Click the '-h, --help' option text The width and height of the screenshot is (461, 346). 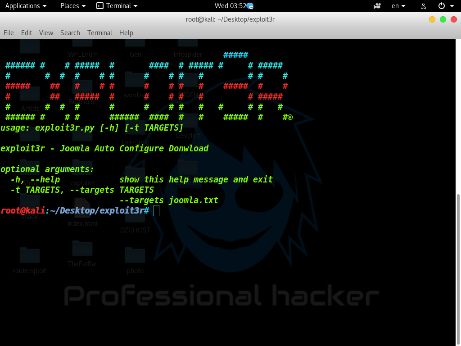[35, 179]
